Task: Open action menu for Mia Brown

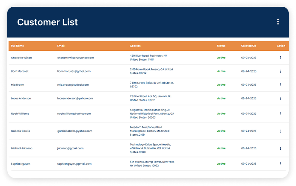Action: 281,85
